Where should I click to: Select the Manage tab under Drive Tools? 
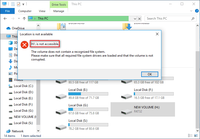(59, 11)
